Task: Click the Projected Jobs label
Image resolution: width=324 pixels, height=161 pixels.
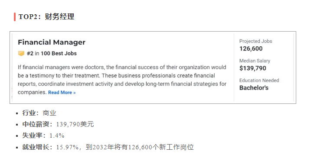Action: (x=255, y=41)
